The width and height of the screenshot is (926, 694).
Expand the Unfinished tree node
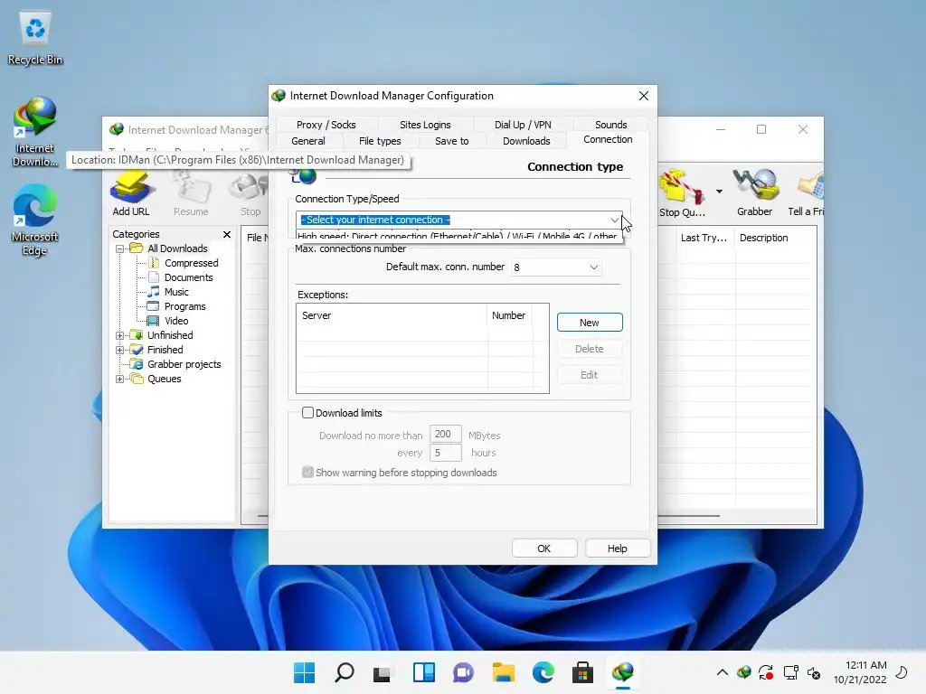pos(120,336)
